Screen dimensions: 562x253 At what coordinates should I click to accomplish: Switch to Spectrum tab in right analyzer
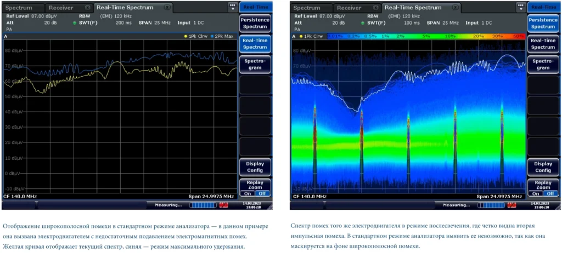point(311,8)
